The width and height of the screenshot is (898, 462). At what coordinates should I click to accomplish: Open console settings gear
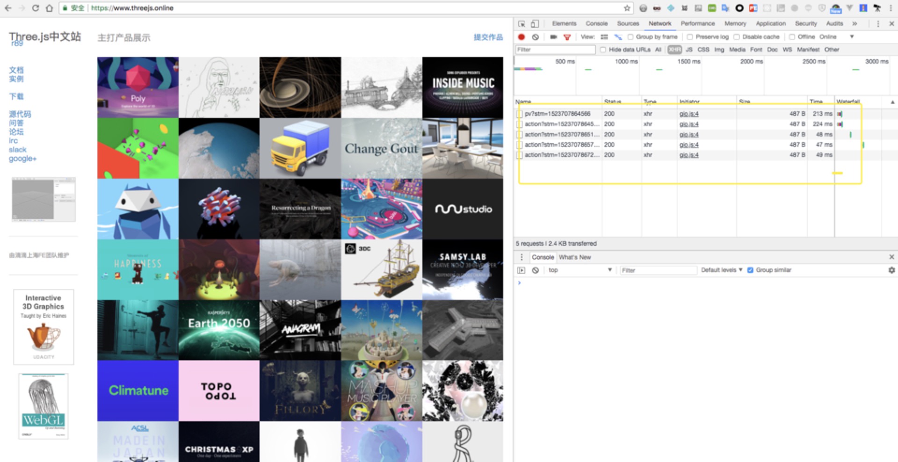tap(891, 270)
